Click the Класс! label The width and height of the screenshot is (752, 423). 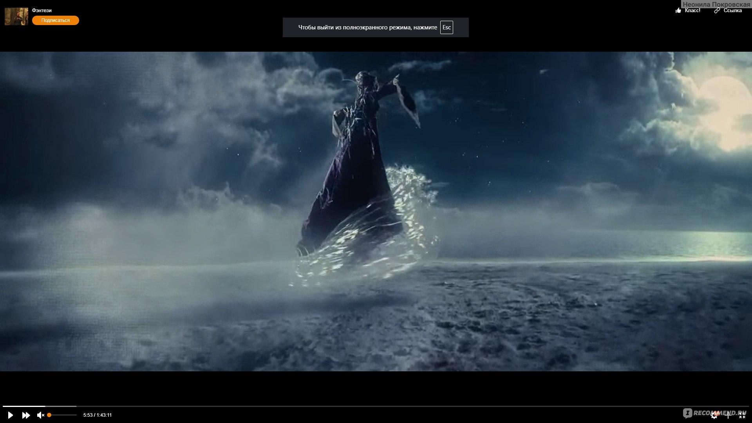692,11
